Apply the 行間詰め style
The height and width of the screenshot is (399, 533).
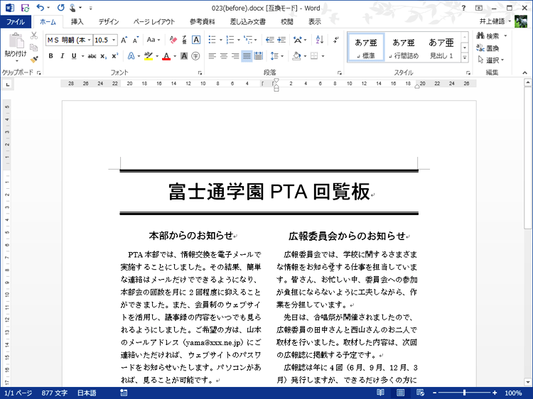point(404,48)
